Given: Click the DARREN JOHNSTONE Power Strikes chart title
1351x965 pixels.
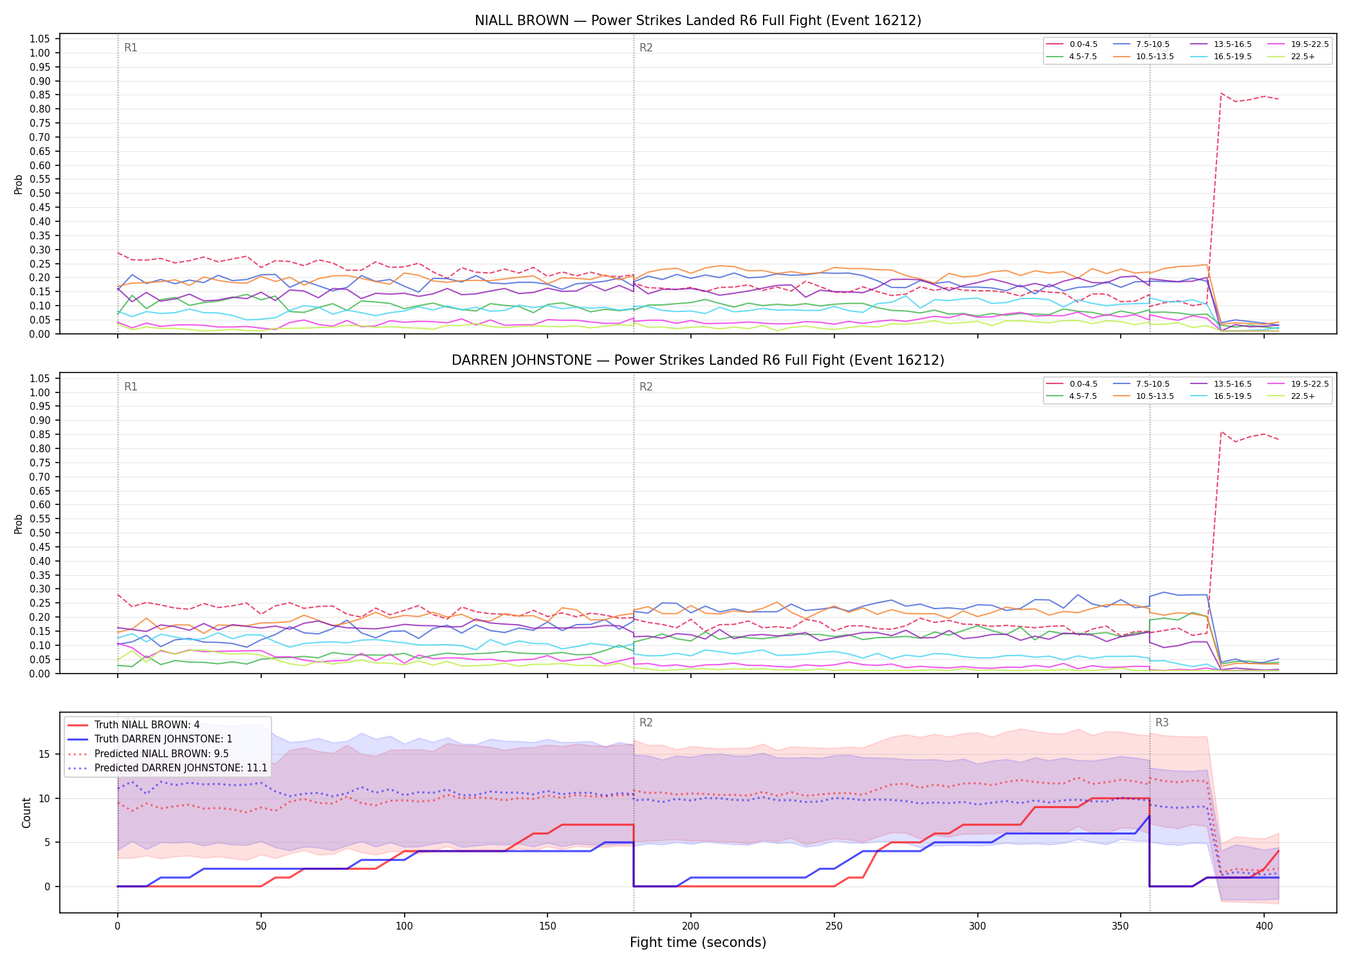Looking at the screenshot, I should [x=698, y=360].
